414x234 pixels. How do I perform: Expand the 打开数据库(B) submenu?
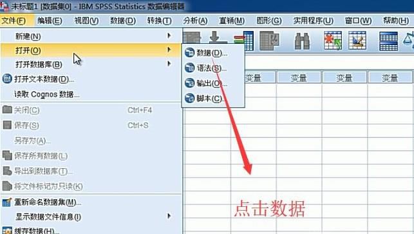tap(91, 64)
